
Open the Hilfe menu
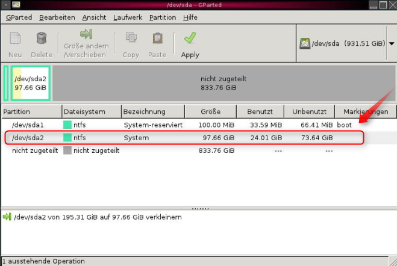(190, 17)
